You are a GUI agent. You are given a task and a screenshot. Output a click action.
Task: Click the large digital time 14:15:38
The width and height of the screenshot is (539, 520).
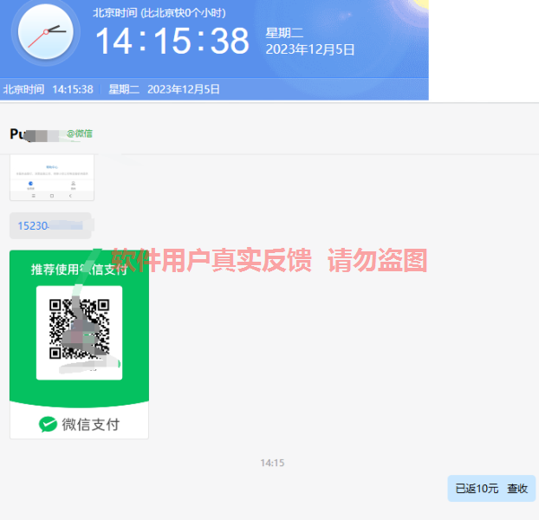tap(172, 42)
